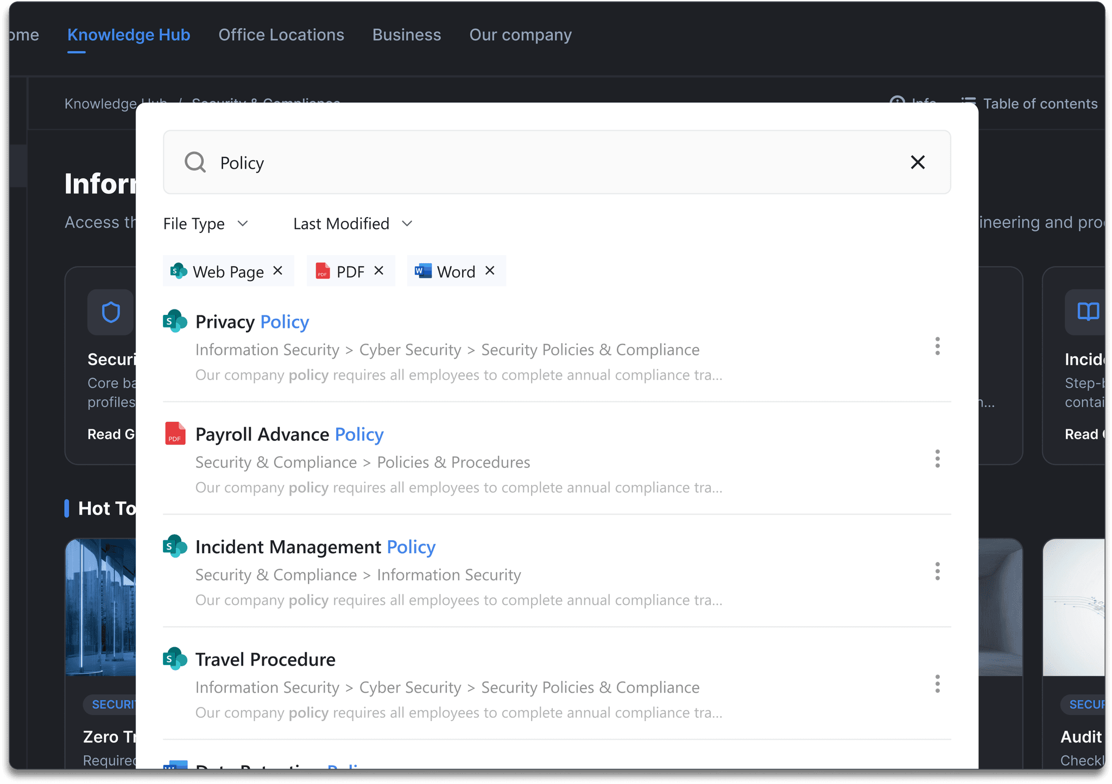The width and height of the screenshot is (1112, 784).
Task: Click the Word filter chip label
Action: coord(456,271)
